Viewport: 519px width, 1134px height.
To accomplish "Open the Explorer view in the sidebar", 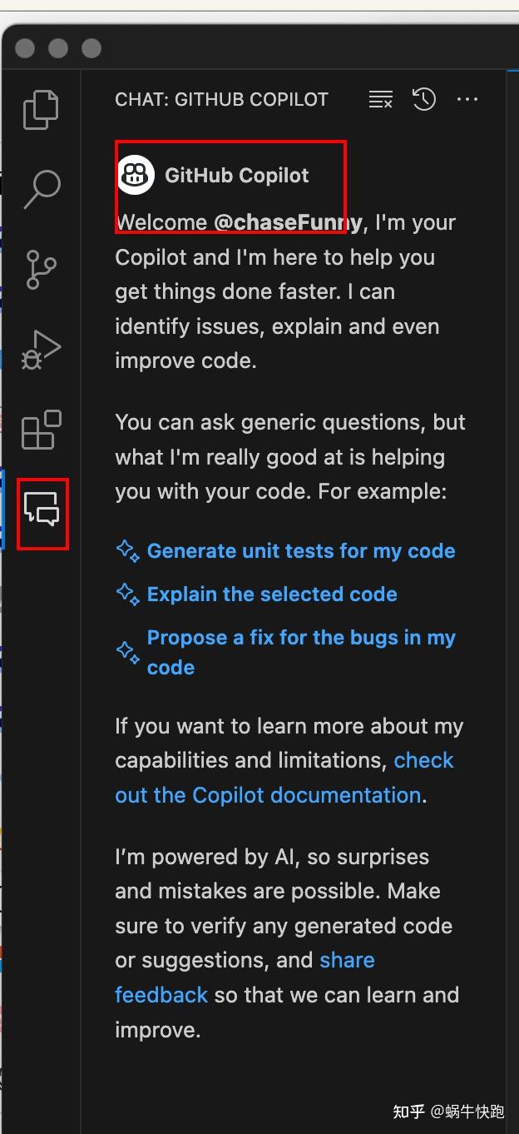I will pyautogui.click(x=41, y=108).
